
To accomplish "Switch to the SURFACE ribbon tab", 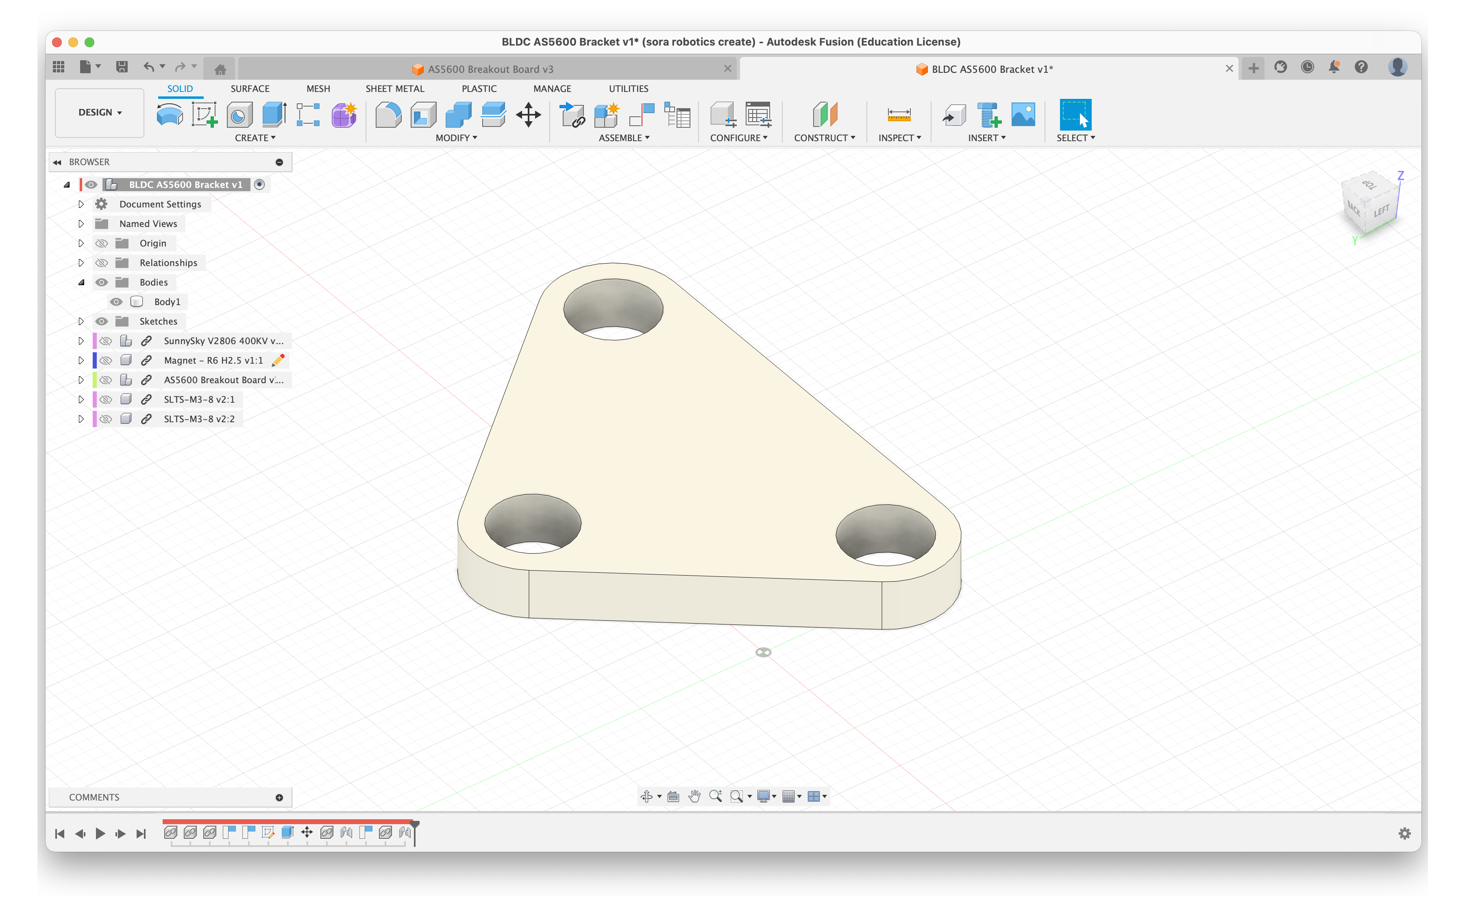I will point(250,89).
